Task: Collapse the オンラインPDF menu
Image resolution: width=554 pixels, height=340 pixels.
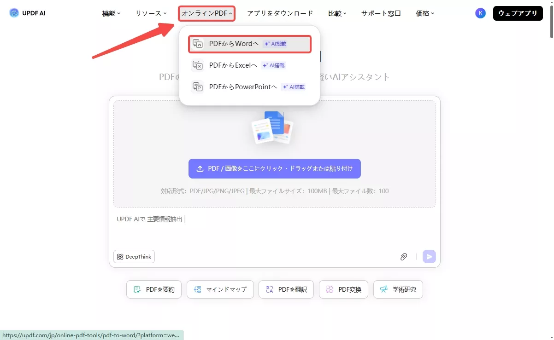Action: (206, 13)
